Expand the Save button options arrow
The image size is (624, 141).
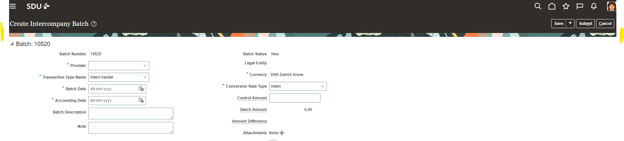570,23
